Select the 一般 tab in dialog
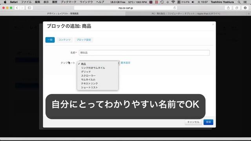 (50, 40)
